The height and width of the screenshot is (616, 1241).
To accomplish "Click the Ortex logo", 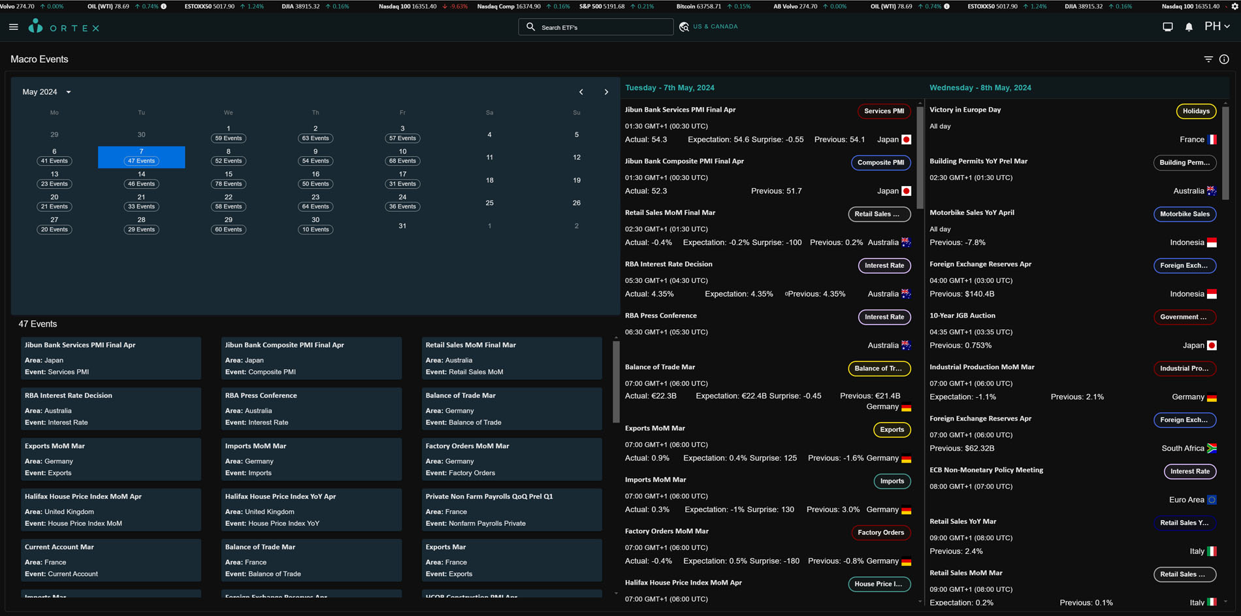I will coord(64,27).
